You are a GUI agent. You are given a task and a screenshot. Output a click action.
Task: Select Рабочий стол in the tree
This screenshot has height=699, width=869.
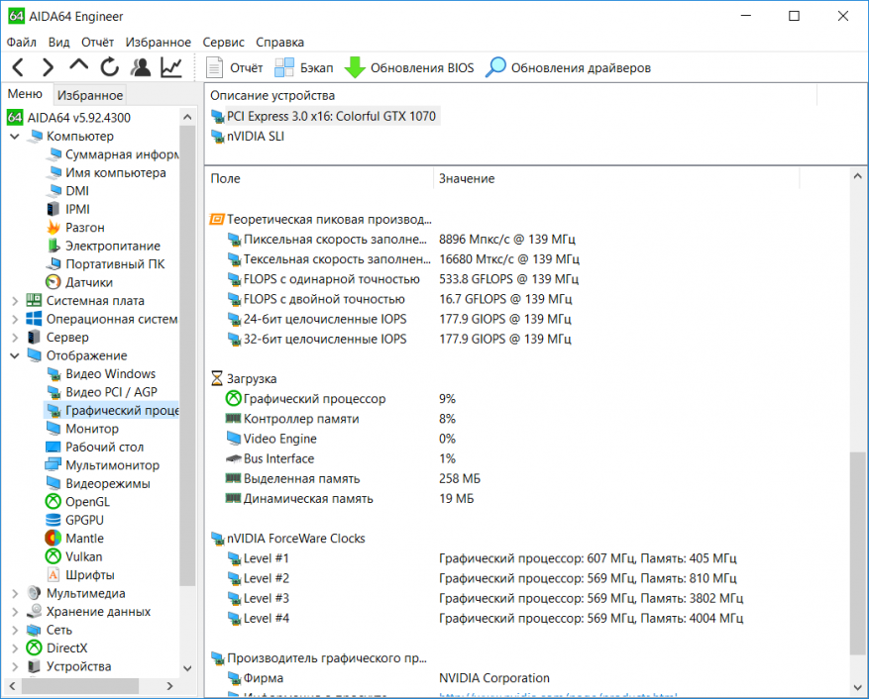(95, 447)
